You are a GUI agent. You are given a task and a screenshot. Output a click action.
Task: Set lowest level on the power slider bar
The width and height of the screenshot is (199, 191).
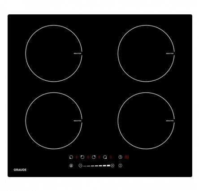pos(84,166)
